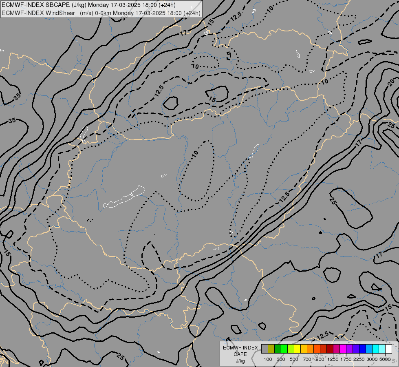Viewport: 399px width, 367px height.
Task: Click the legend value 1750
Action: [346, 359]
